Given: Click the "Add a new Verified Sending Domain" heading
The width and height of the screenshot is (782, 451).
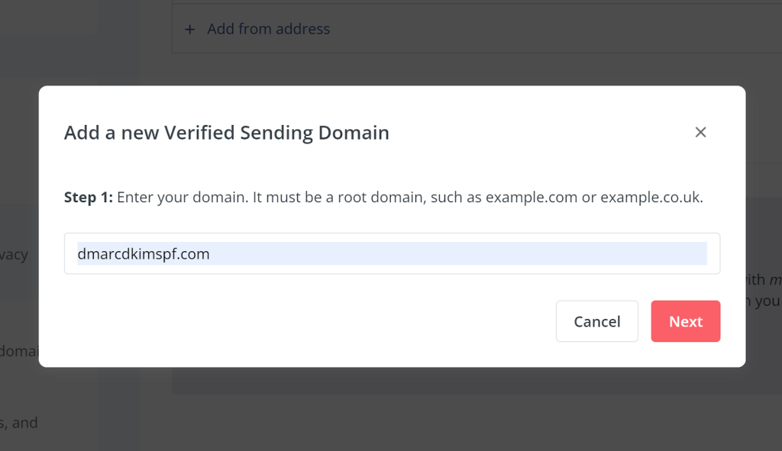Looking at the screenshot, I should [x=227, y=133].
